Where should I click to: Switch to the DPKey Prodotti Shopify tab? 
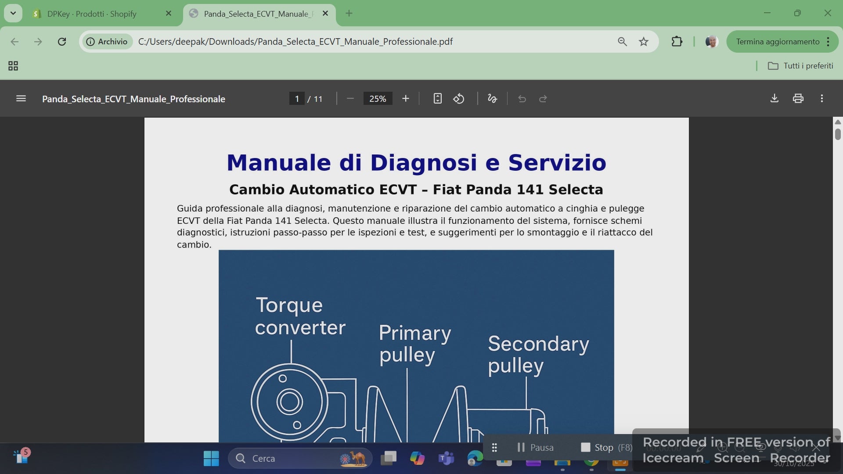pyautogui.click(x=92, y=14)
